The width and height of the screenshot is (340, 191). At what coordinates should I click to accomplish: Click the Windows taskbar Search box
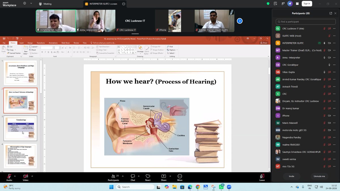coord(135,187)
